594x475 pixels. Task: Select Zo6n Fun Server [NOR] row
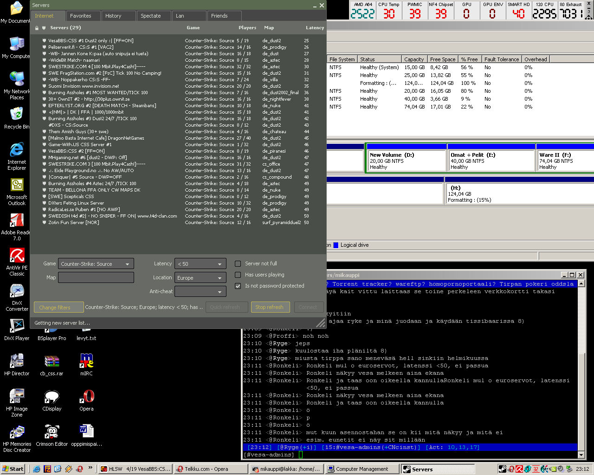pyautogui.click(x=178, y=223)
